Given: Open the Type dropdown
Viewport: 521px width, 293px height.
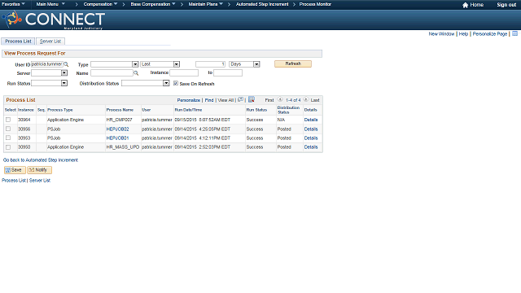Looking at the screenshot, I should (114, 64).
